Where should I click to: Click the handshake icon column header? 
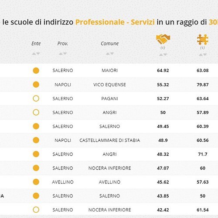[163, 39]
